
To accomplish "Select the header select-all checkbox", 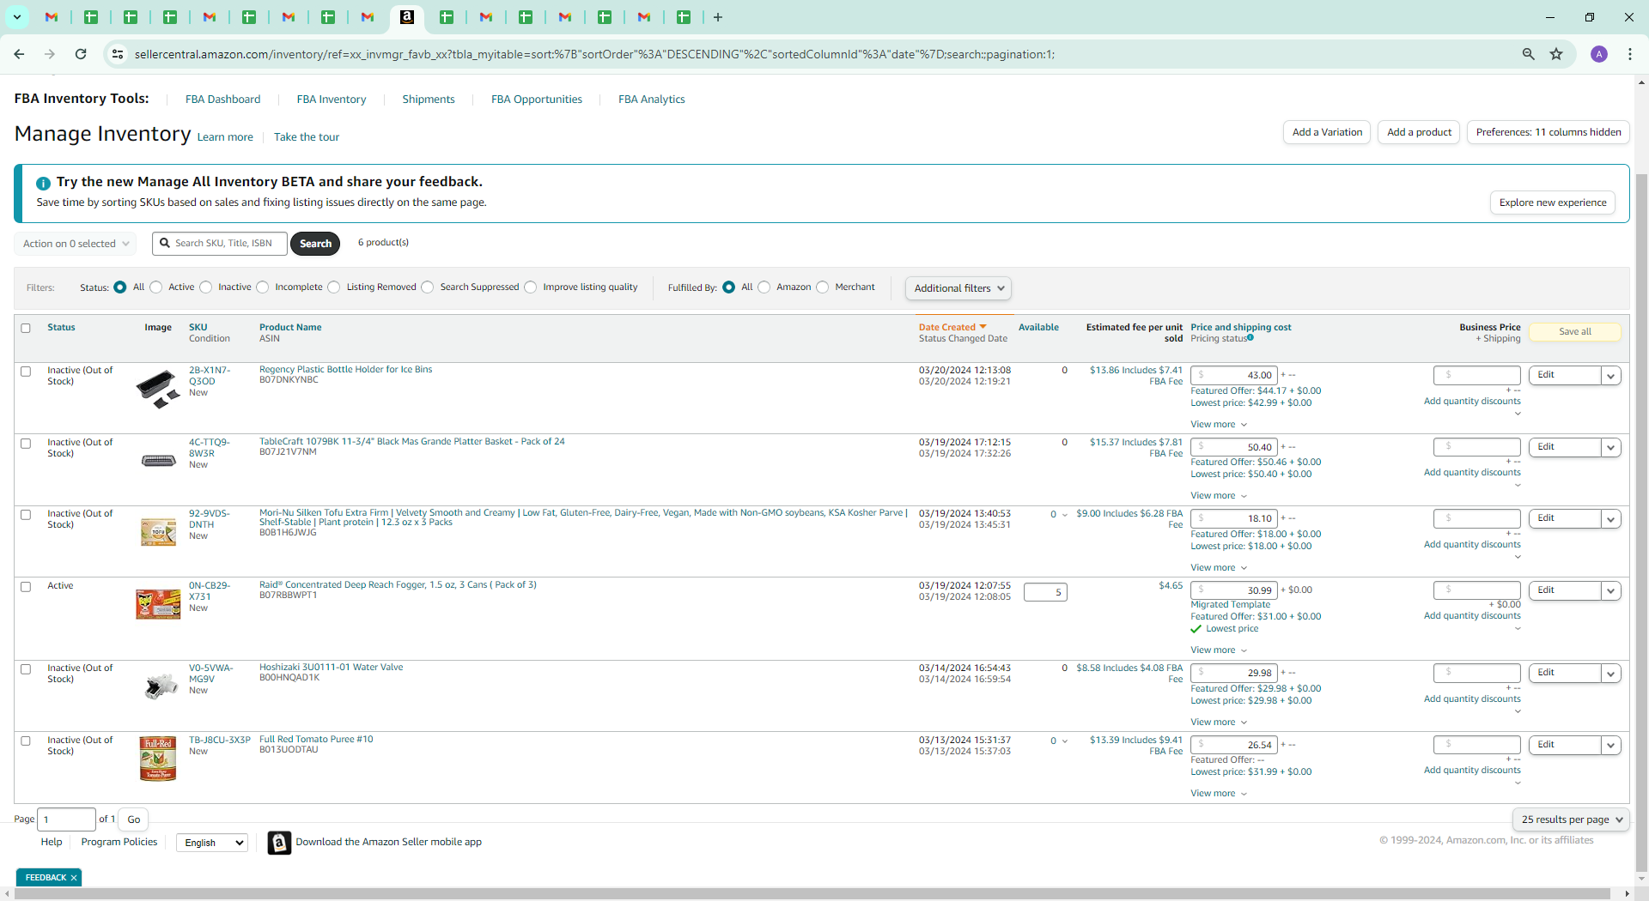I will pyautogui.click(x=26, y=328).
